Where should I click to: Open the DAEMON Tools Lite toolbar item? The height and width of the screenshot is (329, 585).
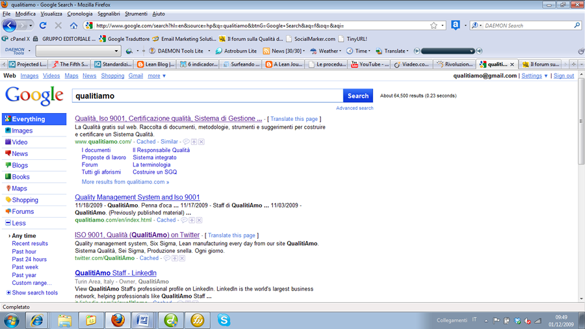pyautogui.click(x=176, y=51)
